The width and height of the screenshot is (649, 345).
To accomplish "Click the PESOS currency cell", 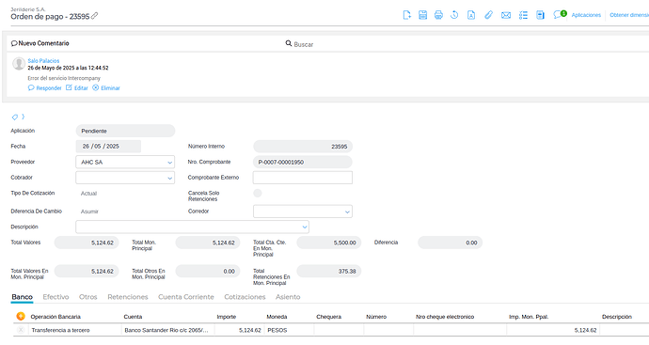I will point(289,330).
